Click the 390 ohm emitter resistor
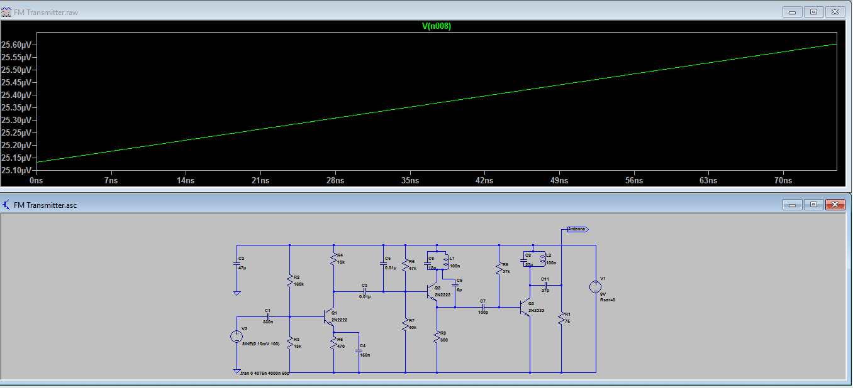 (x=437, y=337)
